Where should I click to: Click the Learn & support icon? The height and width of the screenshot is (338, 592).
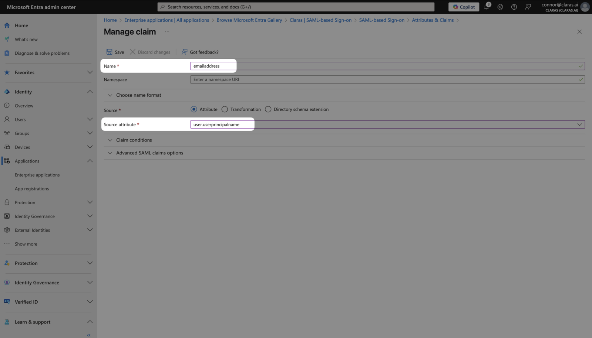click(x=7, y=322)
